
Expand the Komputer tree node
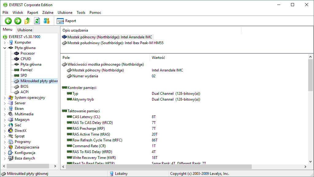[5, 42]
